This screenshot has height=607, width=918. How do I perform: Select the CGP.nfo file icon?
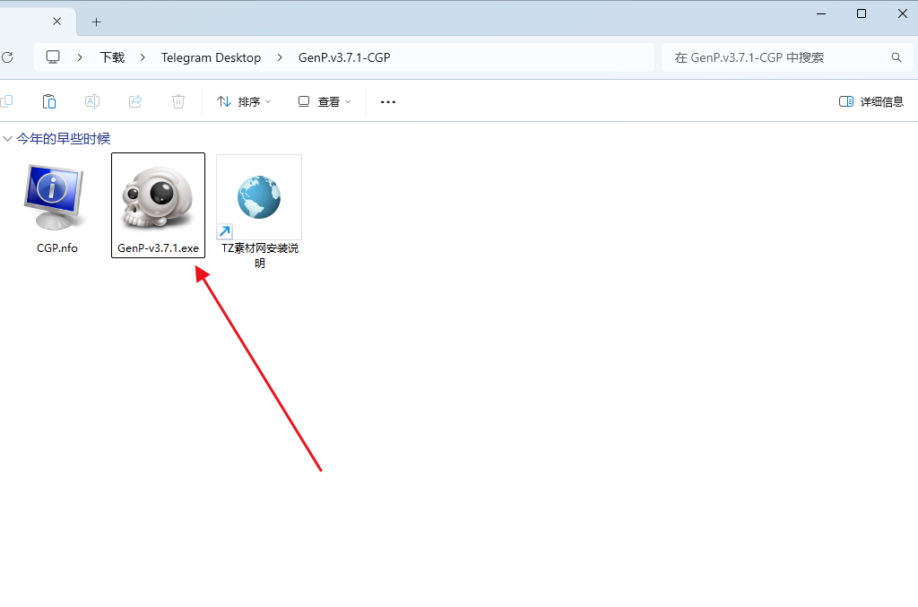pyautogui.click(x=55, y=198)
